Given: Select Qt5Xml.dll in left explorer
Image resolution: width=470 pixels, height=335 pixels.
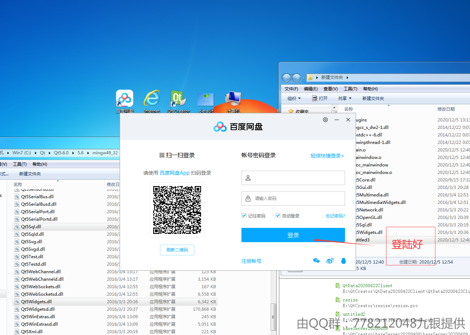Looking at the screenshot, I should click(x=31, y=331).
